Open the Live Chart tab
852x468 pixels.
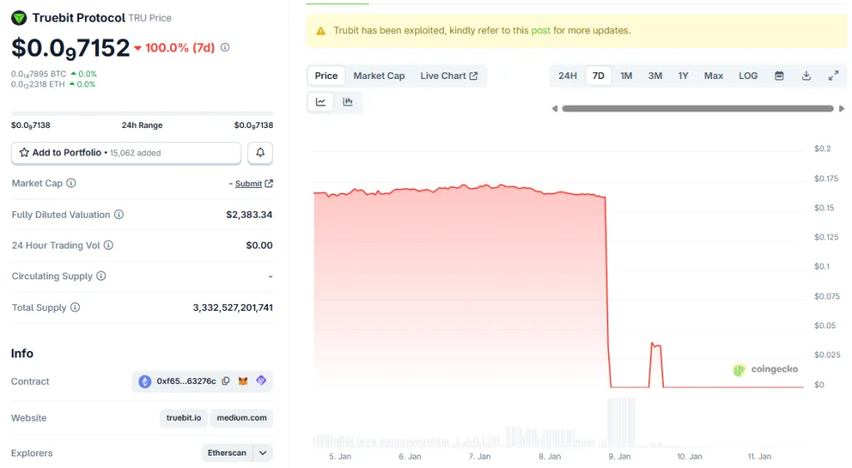pos(448,76)
